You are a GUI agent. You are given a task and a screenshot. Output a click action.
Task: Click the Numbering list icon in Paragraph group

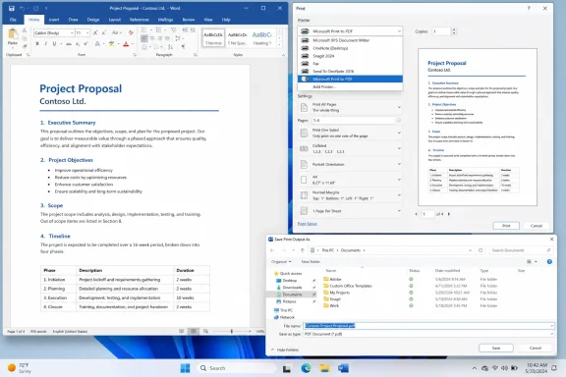(158, 29)
